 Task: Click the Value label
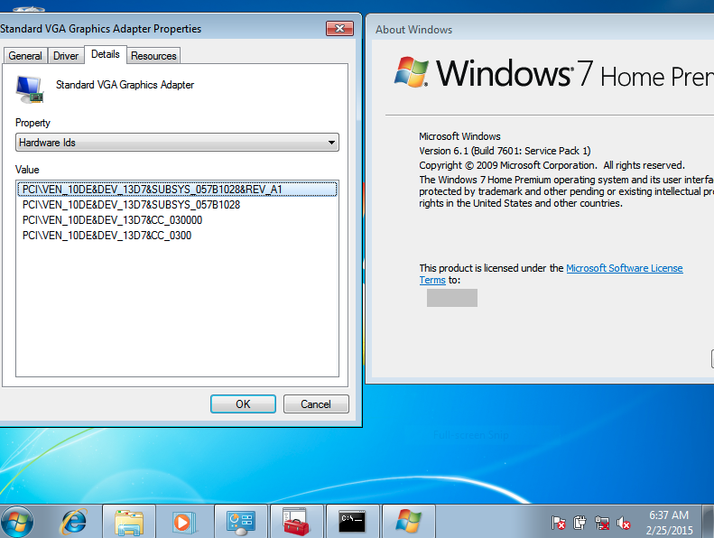27,170
